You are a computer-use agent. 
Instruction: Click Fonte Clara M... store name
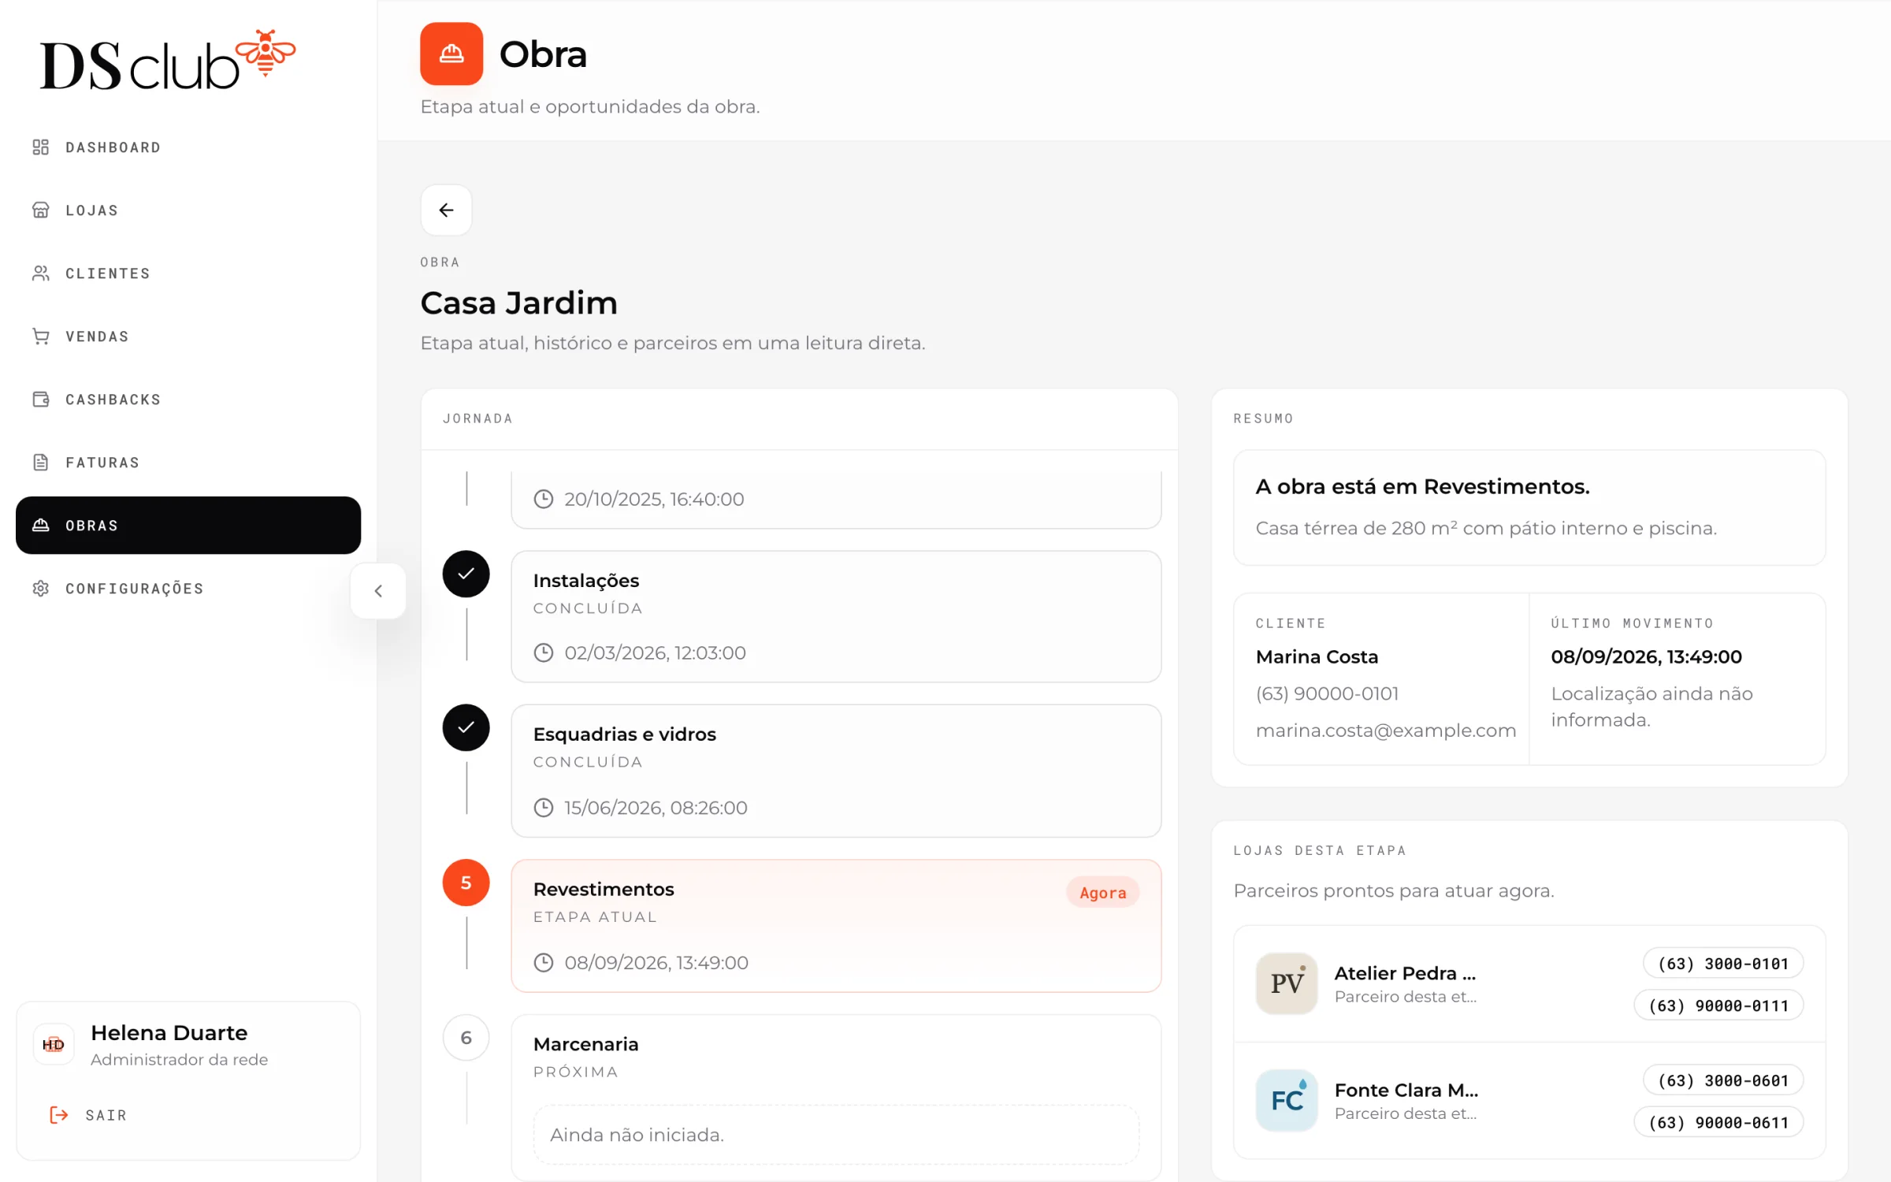click(x=1406, y=1091)
